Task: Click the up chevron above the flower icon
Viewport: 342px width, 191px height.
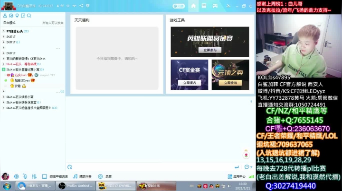Action: coord(246,150)
